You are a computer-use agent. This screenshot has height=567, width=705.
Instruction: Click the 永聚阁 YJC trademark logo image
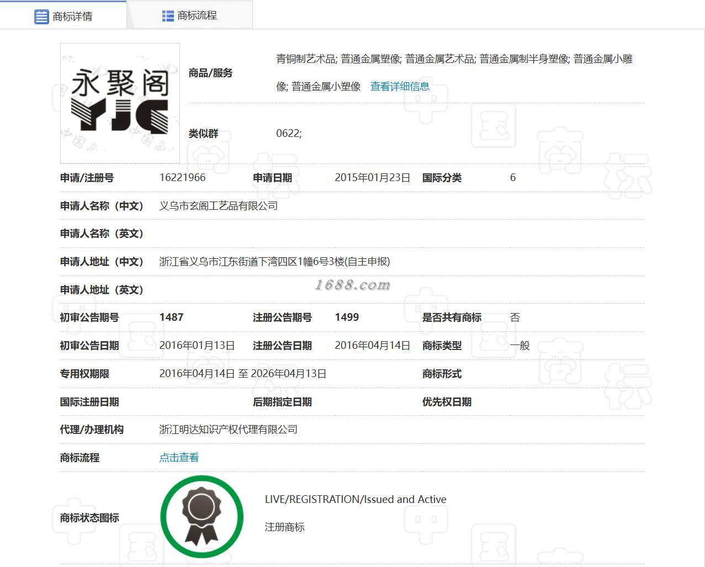(x=120, y=103)
